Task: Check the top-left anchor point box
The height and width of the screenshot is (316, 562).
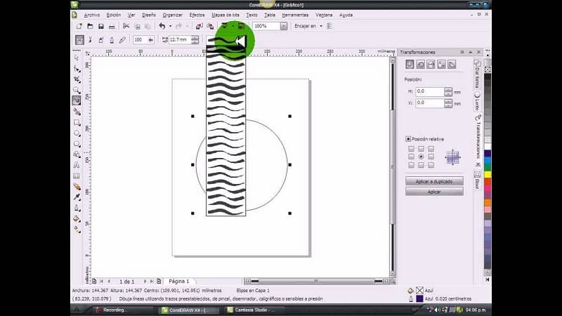Action: tap(411, 149)
